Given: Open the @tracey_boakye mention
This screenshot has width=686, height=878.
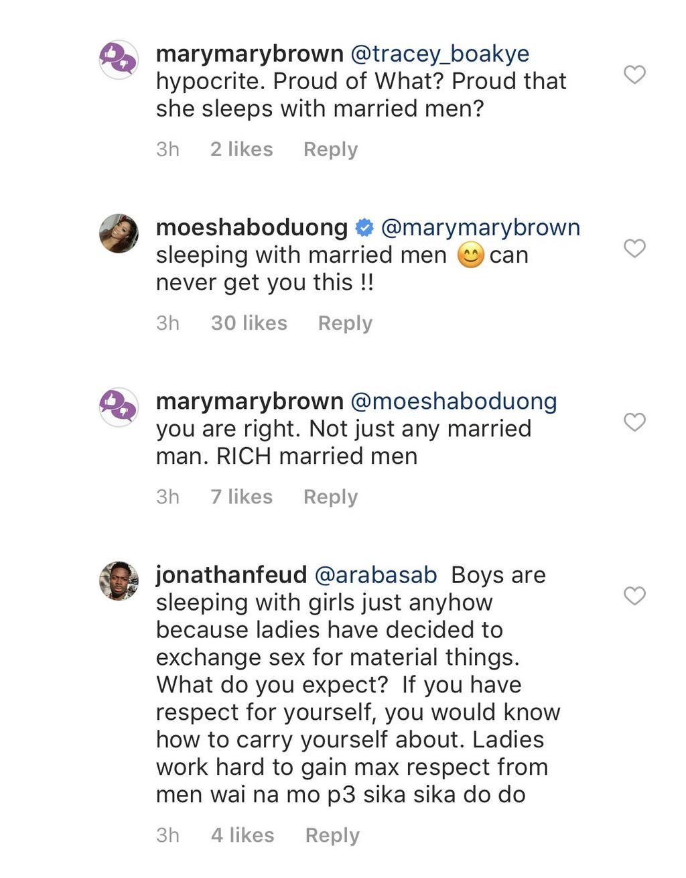Looking at the screenshot, I should pyautogui.click(x=440, y=54).
